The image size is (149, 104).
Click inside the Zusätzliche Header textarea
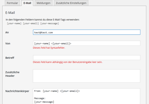[x=87, y=76]
